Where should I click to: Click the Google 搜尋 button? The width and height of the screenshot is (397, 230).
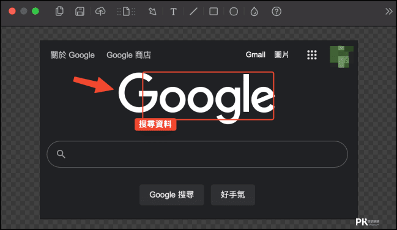click(x=172, y=195)
